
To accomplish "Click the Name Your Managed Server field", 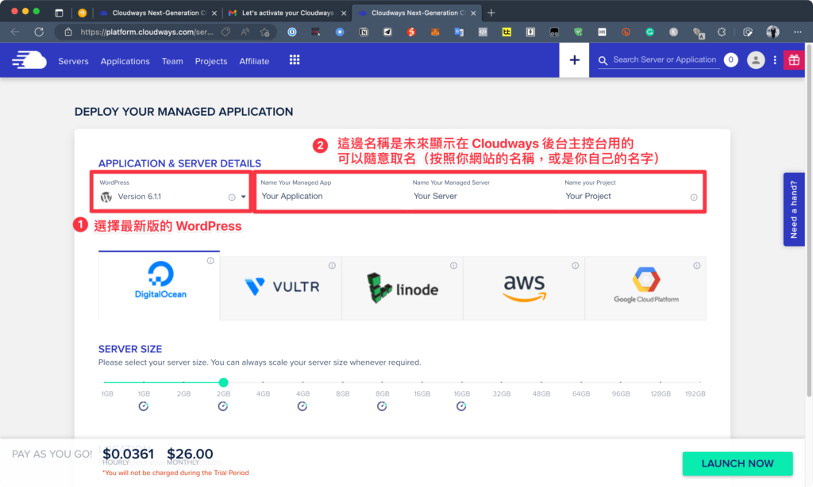I will click(482, 196).
